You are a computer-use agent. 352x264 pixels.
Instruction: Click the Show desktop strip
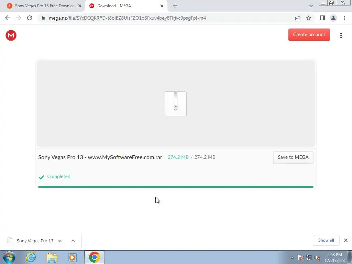point(350,257)
